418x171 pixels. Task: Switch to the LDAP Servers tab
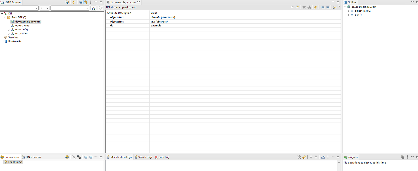[x=31, y=157]
